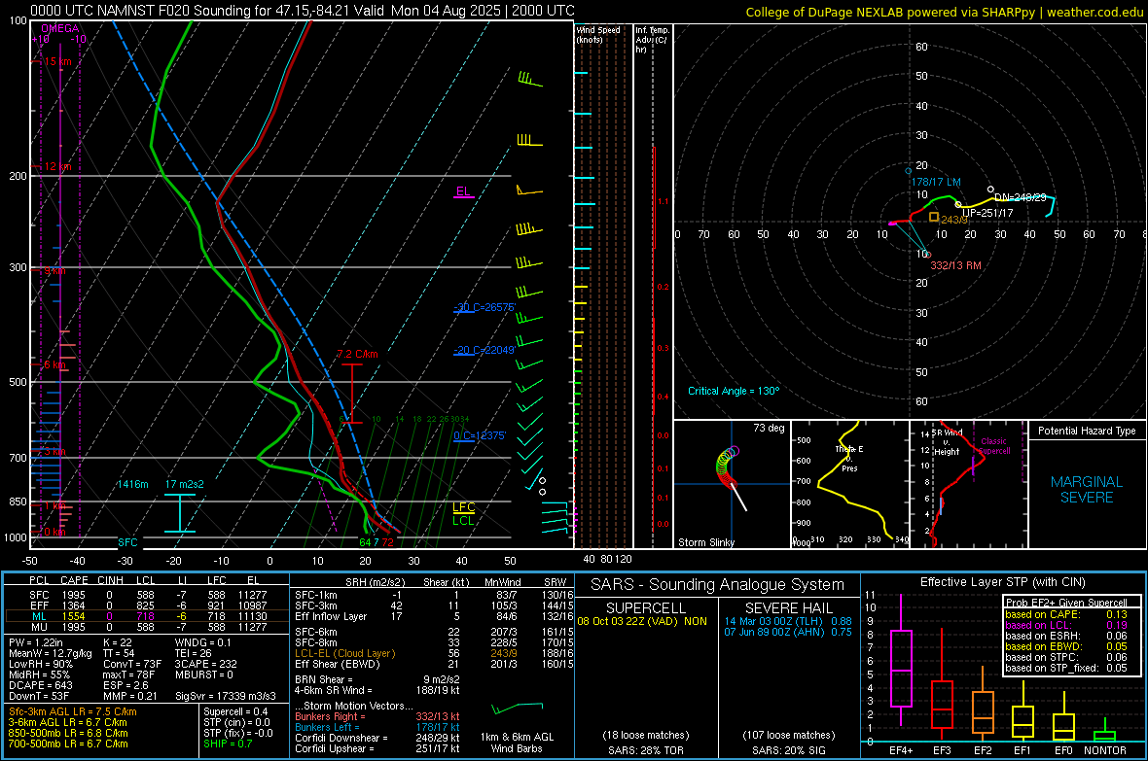Click the UP=251/17 Corfidi hodograph label

coord(987,213)
